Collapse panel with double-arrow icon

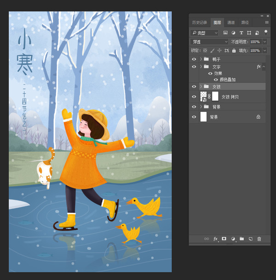[x=262, y=16]
